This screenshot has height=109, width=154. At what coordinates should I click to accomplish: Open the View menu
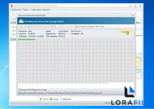[25, 10]
